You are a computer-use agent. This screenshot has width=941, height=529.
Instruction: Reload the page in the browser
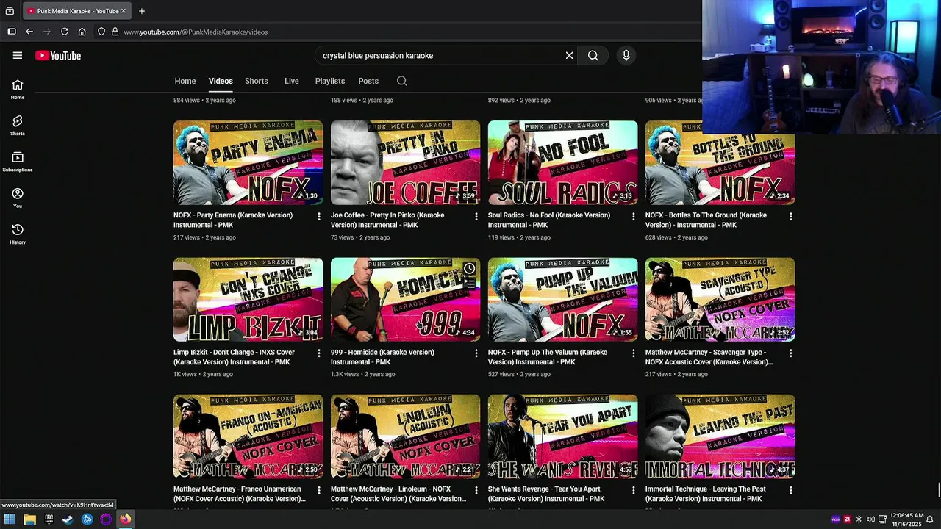click(x=65, y=32)
